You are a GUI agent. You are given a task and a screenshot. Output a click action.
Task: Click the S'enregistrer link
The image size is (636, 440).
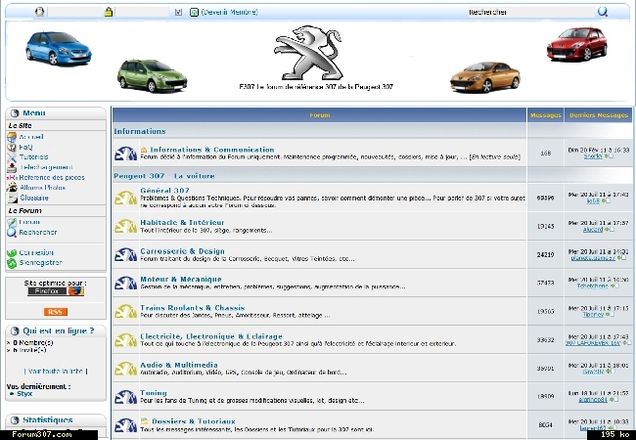(40, 263)
